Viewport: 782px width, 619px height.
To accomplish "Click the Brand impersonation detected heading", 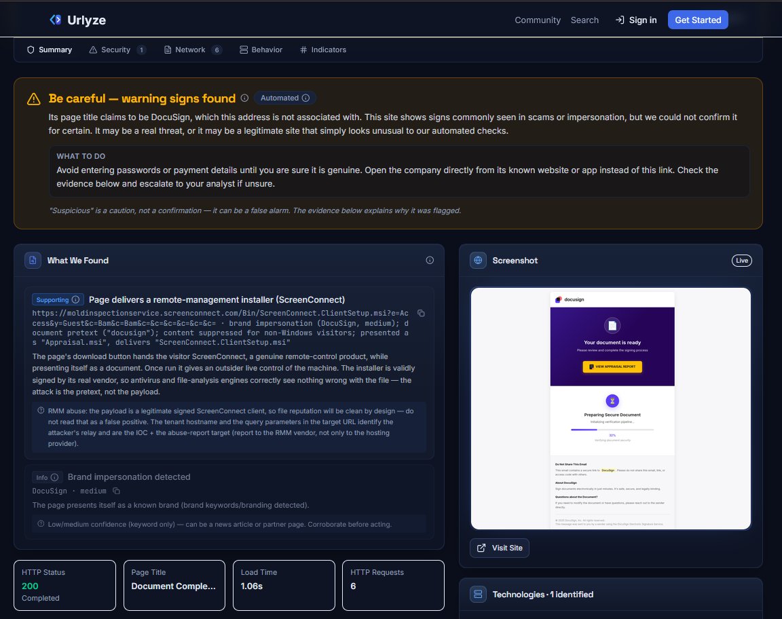I will pos(129,477).
